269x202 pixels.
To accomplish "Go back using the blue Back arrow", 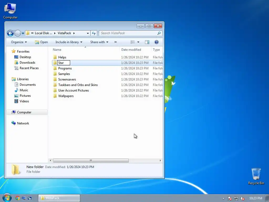I will 10,33.
